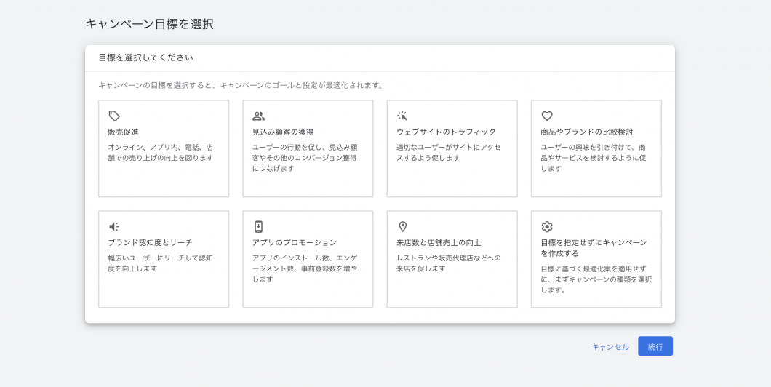Click the phone download icon for app promotion
Image resolution: width=771 pixels, height=387 pixels.
pyautogui.click(x=258, y=226)
